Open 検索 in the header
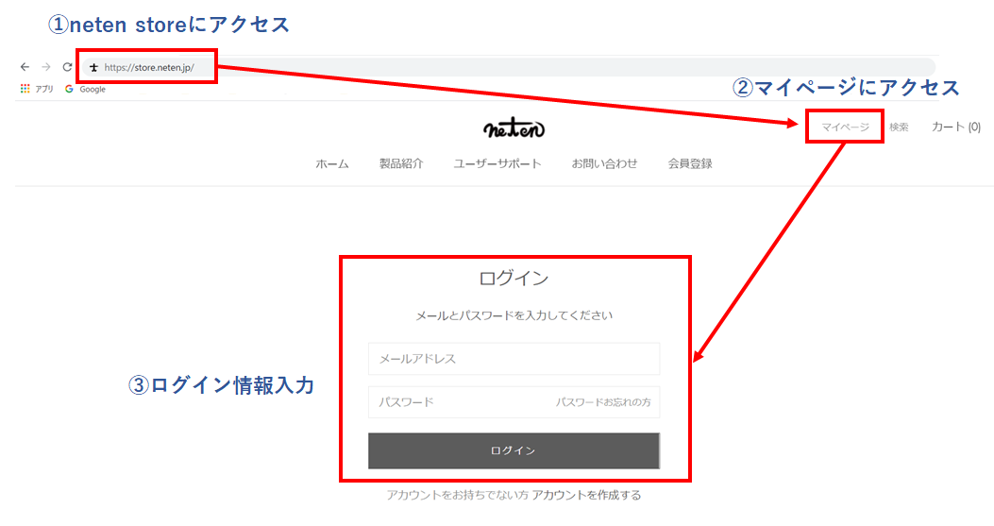Image resolution: width=994 pixels, height=526 pixels. coord(899,127)
